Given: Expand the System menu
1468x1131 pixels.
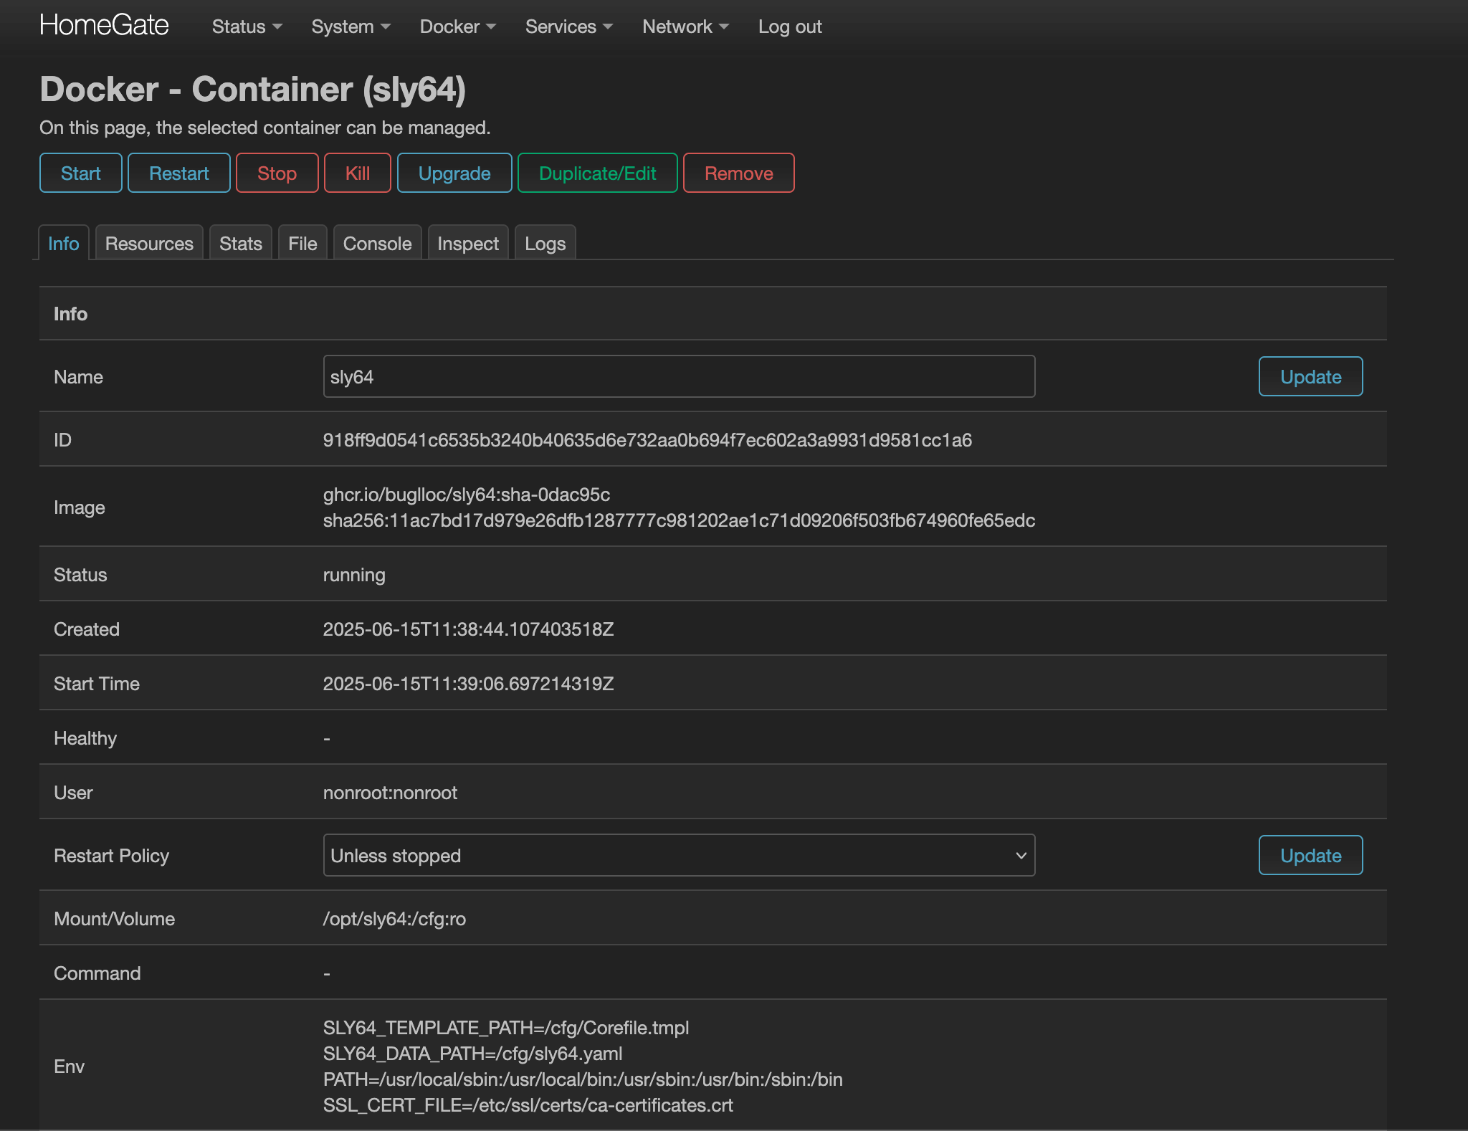Looking at the screenshot, I should coord(351,27).
